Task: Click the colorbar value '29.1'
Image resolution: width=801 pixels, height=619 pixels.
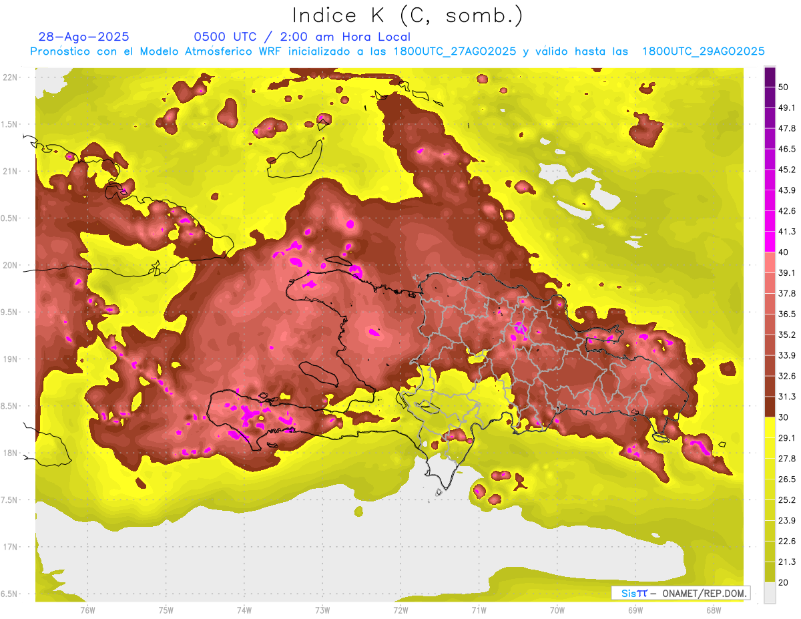Action: (786, 438)
